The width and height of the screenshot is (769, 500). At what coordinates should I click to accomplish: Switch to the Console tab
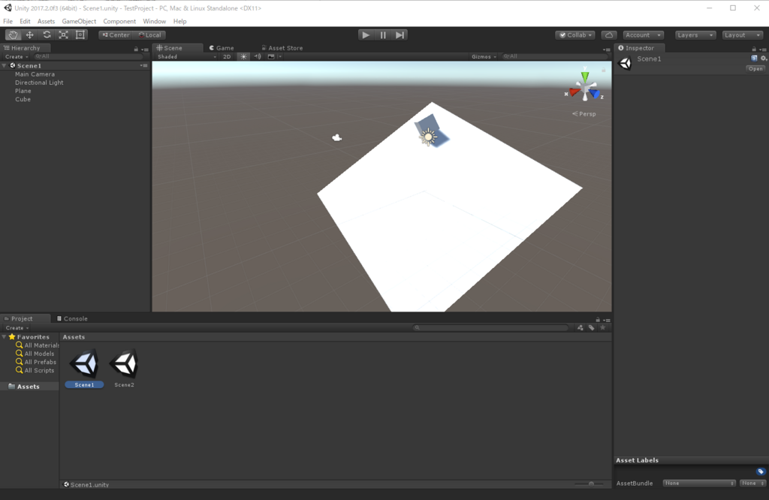(x=72, y=318)
